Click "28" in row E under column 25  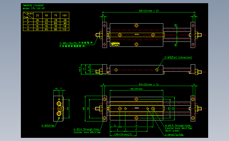37,20
